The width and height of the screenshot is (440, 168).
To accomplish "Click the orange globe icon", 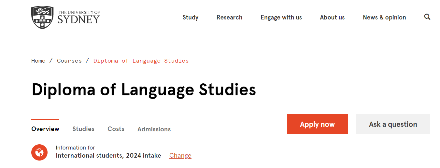I will [x=39, y=152].
